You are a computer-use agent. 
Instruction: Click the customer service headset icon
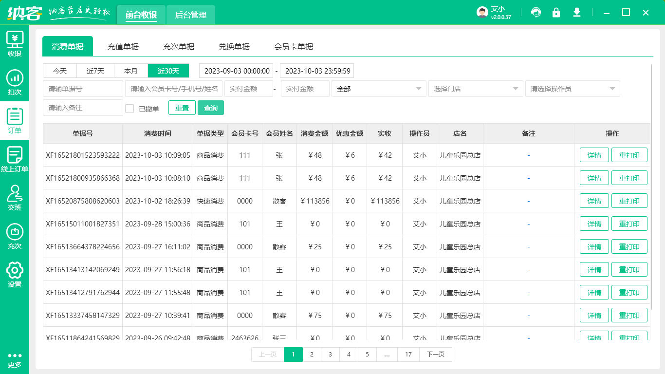point(536,12)
